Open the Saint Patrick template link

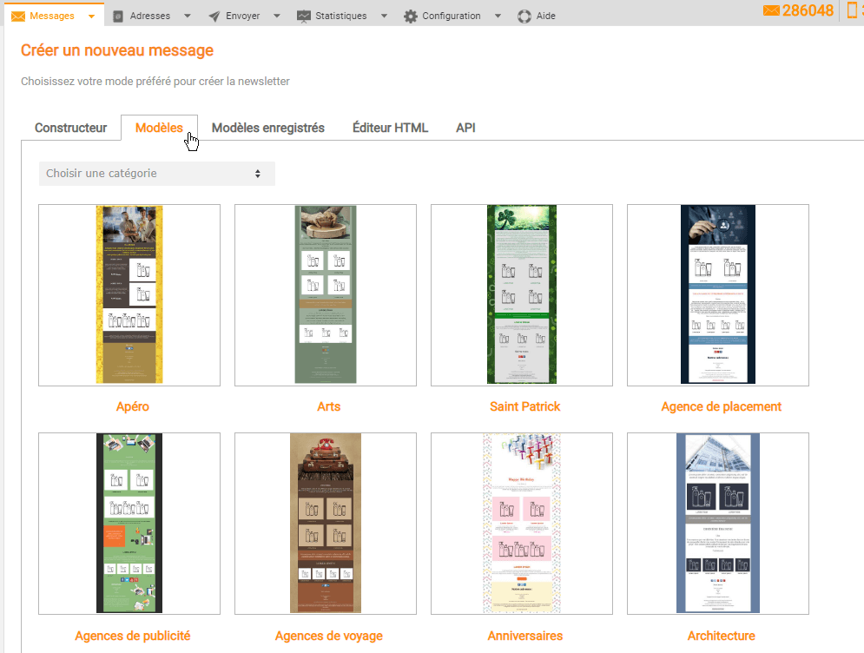pyautogui.click(x=524, y=406)
